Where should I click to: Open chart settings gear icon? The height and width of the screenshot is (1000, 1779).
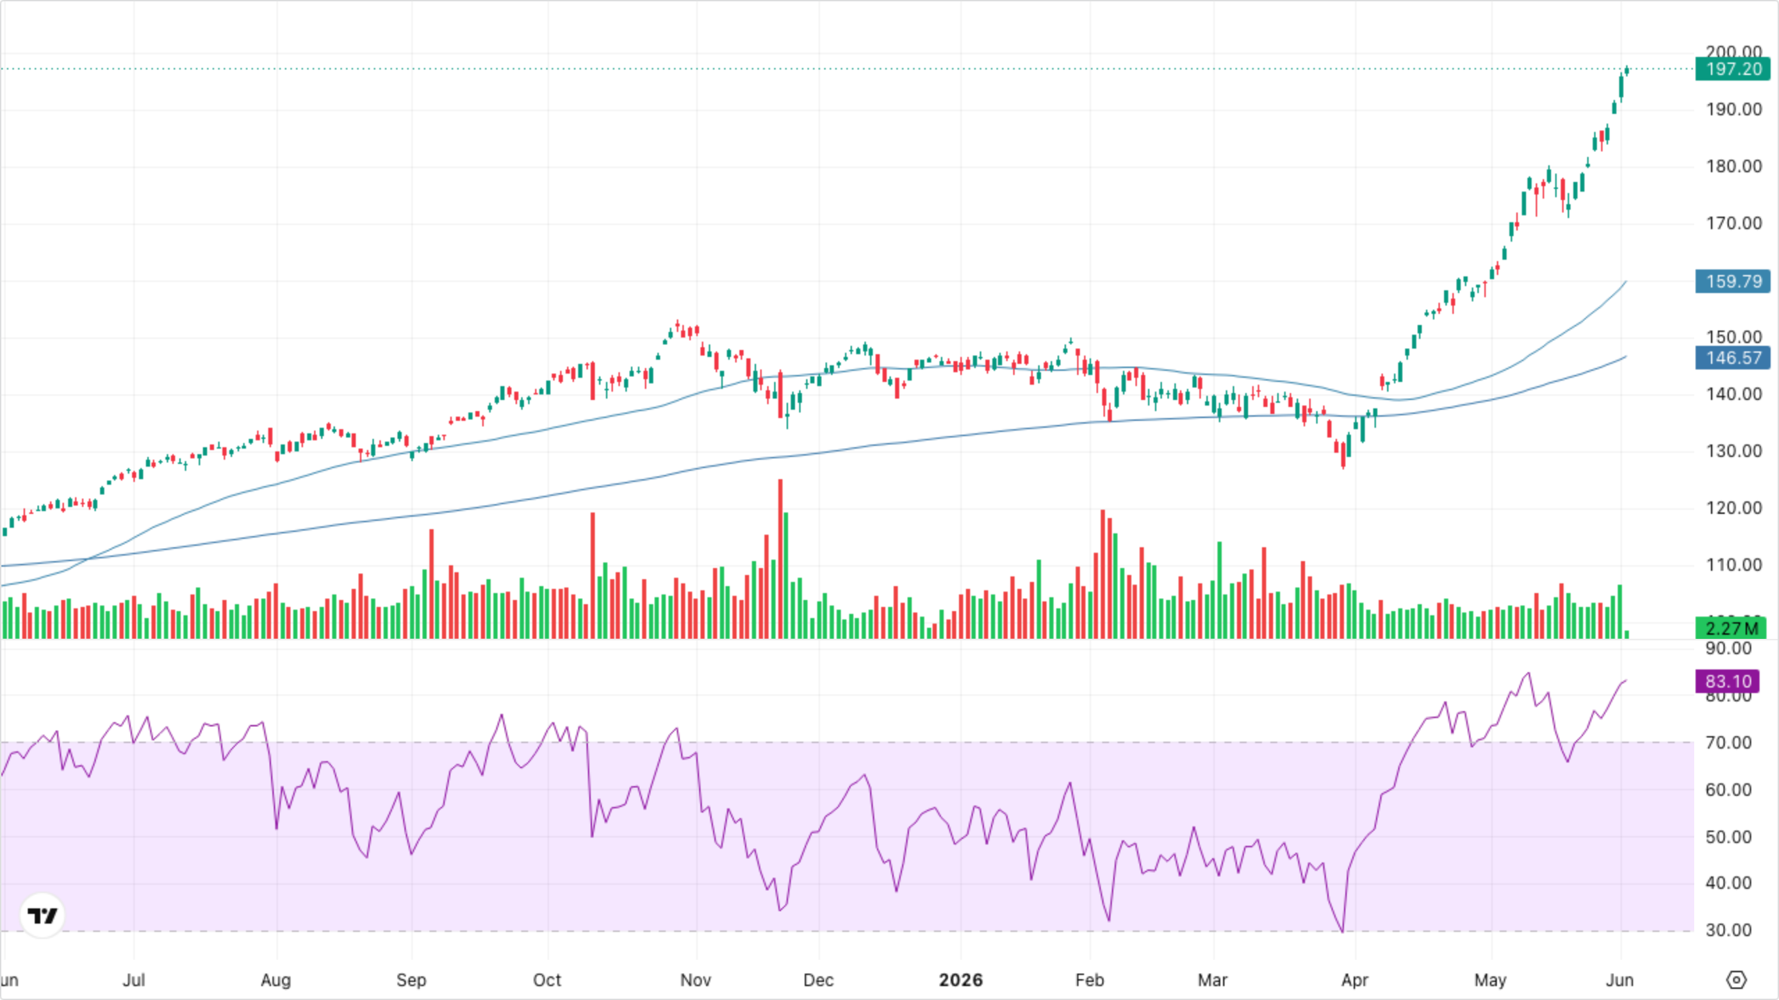point(1736,980)
